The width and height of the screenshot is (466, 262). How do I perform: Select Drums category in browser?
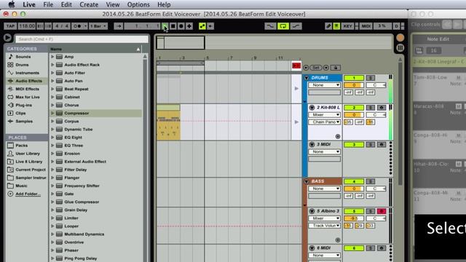pyautogui.click(x=22, y=65)
